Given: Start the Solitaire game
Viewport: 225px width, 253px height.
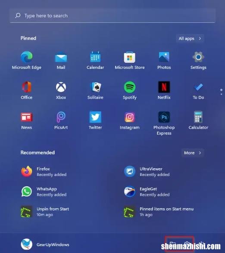Looking at the screenshot, I should (x=95, y=90).
